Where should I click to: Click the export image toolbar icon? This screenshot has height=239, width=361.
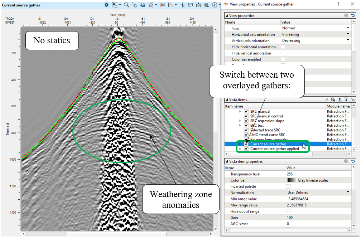click(198, 5)
